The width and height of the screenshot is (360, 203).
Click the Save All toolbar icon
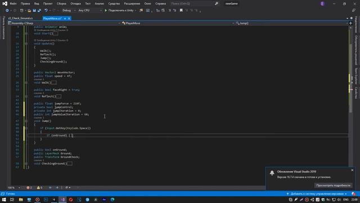(x=39, y=10)
